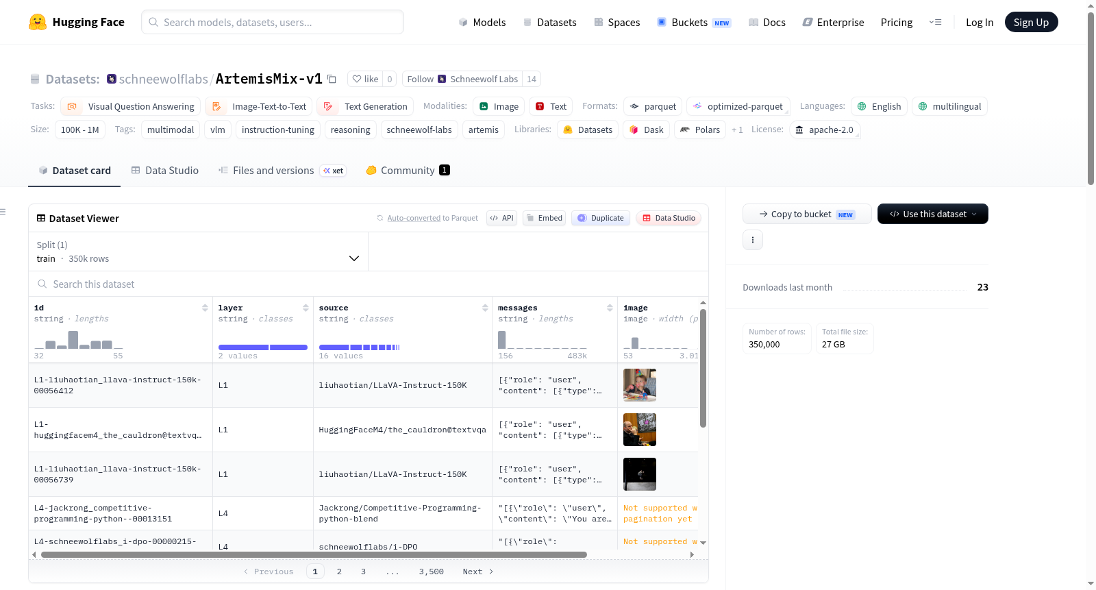Open Docs from the navigation bar
1096x590 pixels.
(767, 23)
